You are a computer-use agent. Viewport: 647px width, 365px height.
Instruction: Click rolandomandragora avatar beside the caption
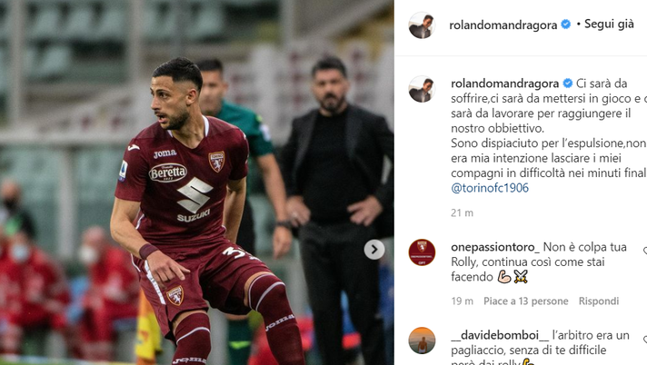click(x=422, y=89)
